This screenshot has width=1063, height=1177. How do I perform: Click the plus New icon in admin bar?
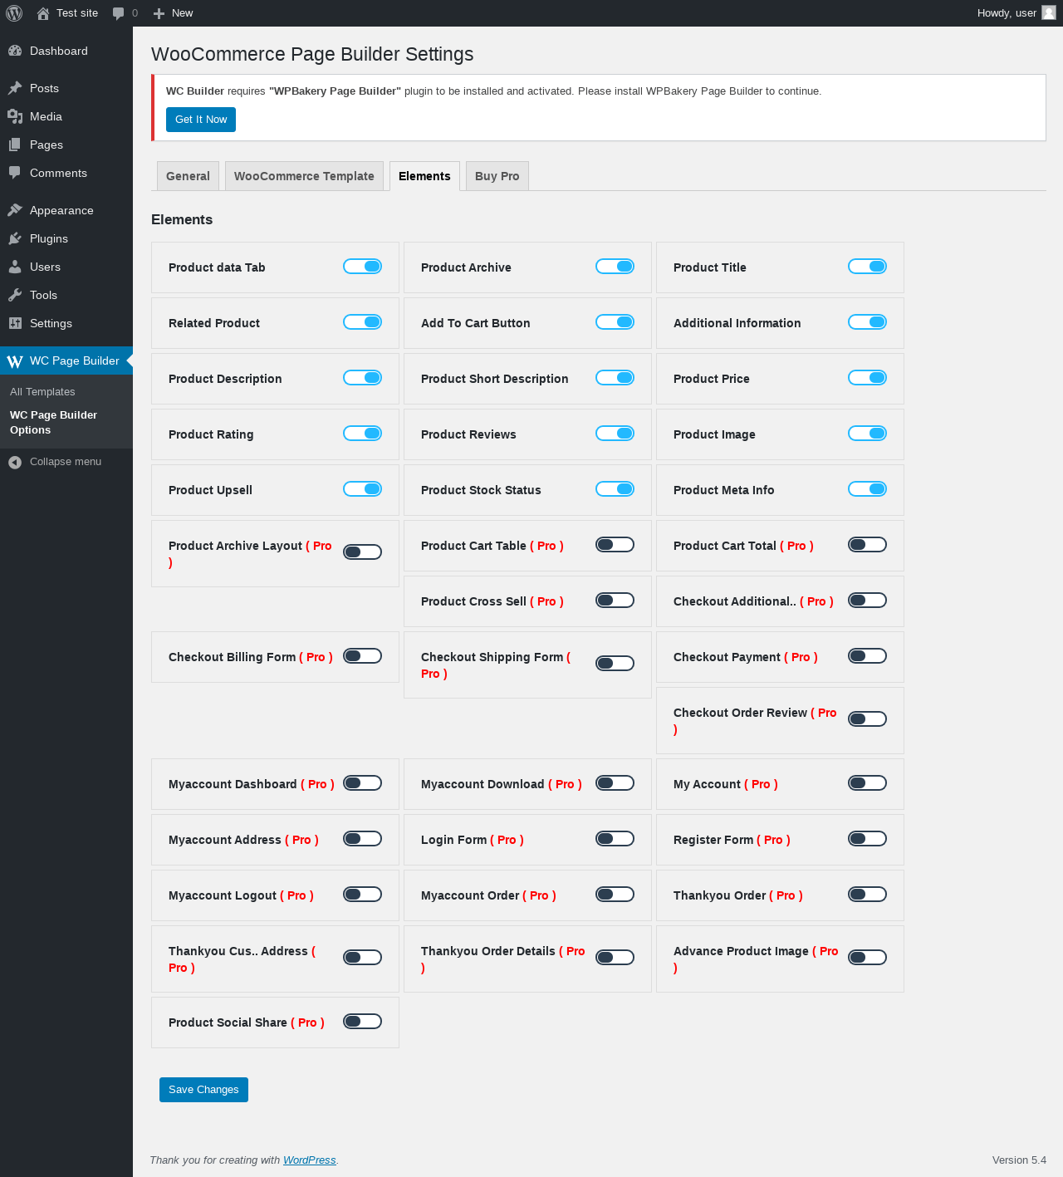click(159, 13)
